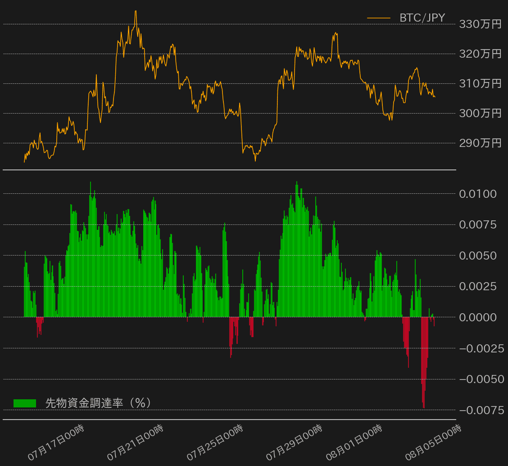The width and height of the screenshot is (508, 466).
Task: Select the 08月01日00時 date tick
Action: [354, 443]
